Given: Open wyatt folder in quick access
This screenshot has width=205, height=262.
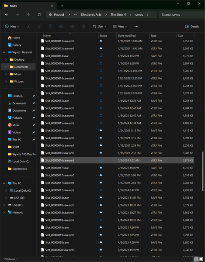Looking at the screenshot, I should (14, 147).
